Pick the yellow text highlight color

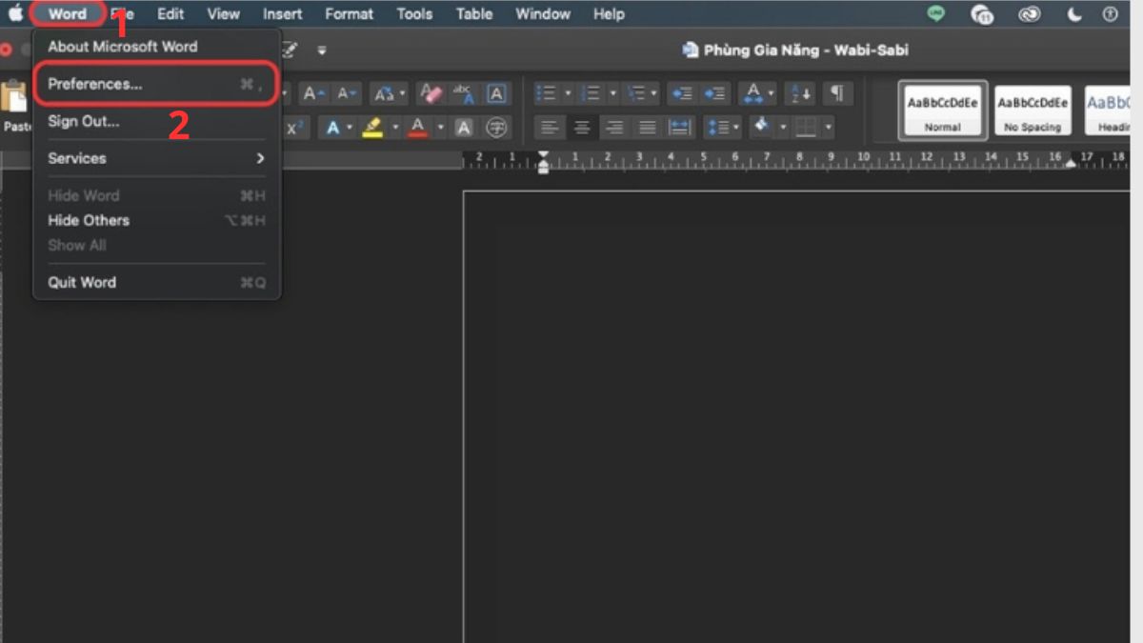372,128
